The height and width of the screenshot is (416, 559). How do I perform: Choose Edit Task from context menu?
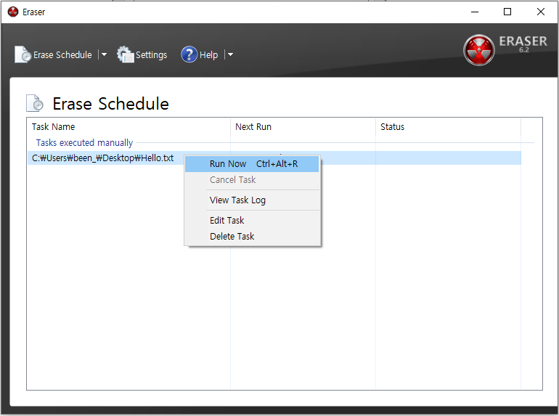pos(227,221)
